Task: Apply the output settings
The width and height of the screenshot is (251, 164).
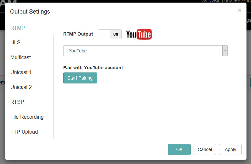Action: click(x=230, y=149)
